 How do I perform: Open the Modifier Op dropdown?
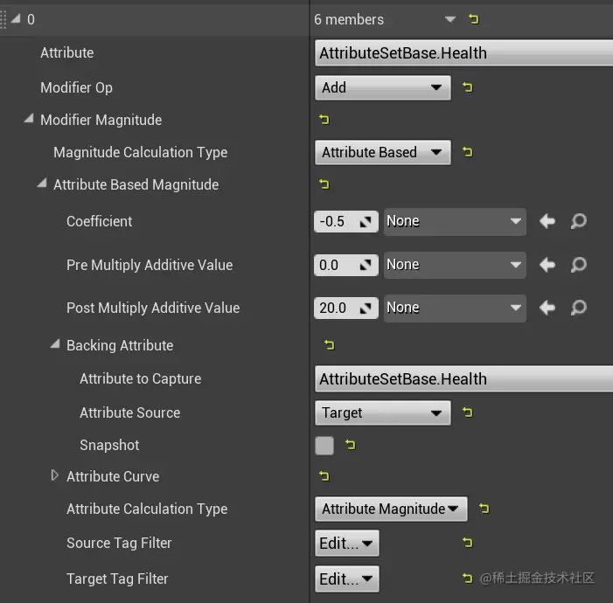(x=382, y=87)
